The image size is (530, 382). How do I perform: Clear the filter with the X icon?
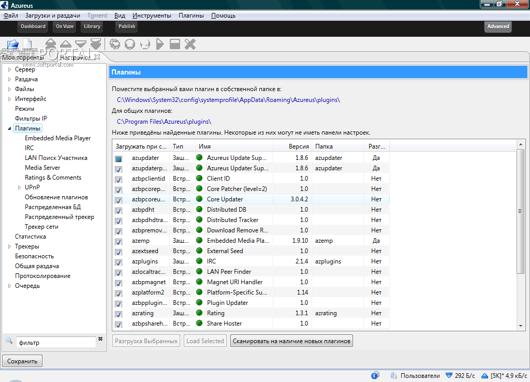point(100,339)
